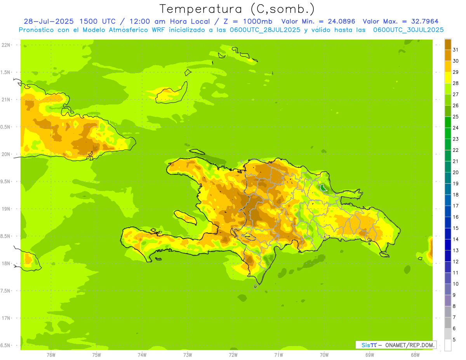Viewport: 466px width, 360px height.
Task: Pick the orange swatch between 30 and 31
Action: point(448,55)
